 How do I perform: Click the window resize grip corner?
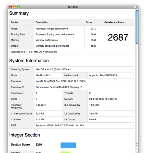(x=137, y=151)
